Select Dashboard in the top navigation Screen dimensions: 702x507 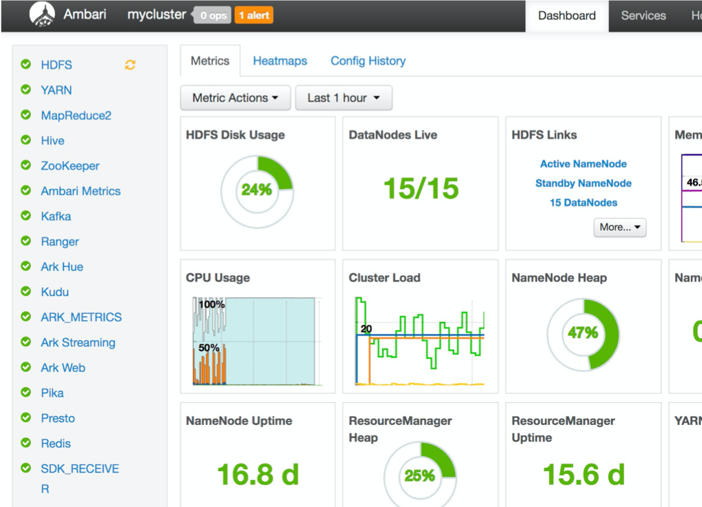pyautogui.click(x=567, y=16)
